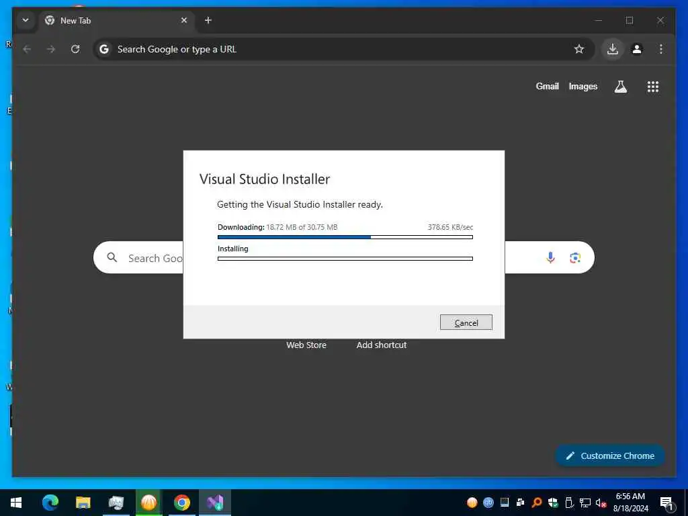Image resolution: width=688 pixels, height=516 pixels.
Task: Click Customize Chrome button
Action: click(x=610, y=456)
